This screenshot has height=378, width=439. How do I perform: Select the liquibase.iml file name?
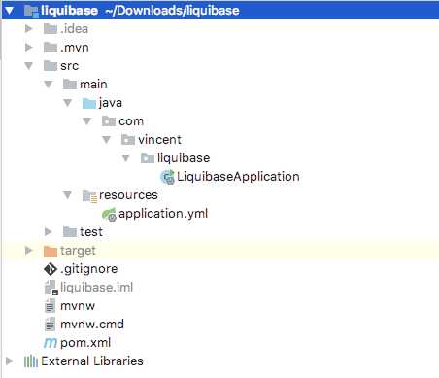click(x=97, y=288)
